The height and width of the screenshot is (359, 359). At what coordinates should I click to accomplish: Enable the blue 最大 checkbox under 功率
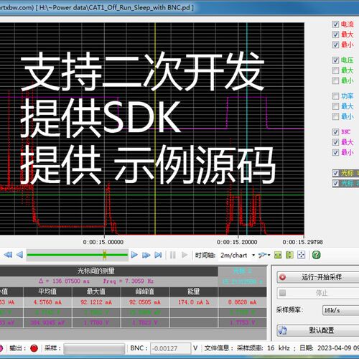(x=335, y=106)
